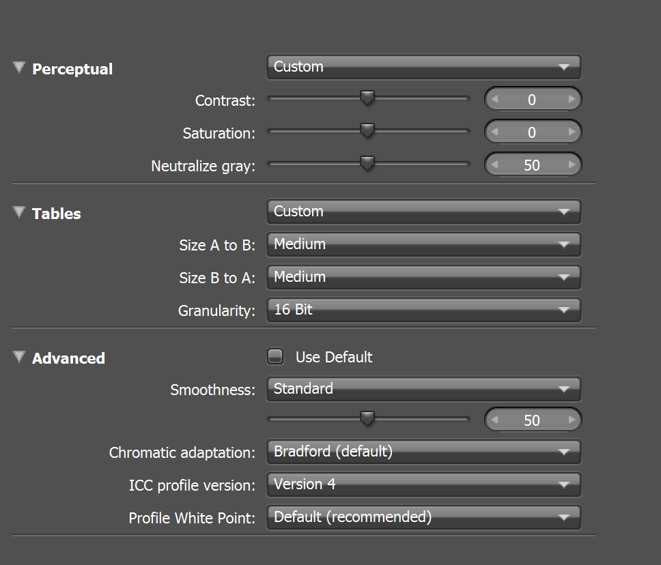Open the Smoothness dropdown
661x565 pixels.
pyautogui.click(x=423, y=389)
